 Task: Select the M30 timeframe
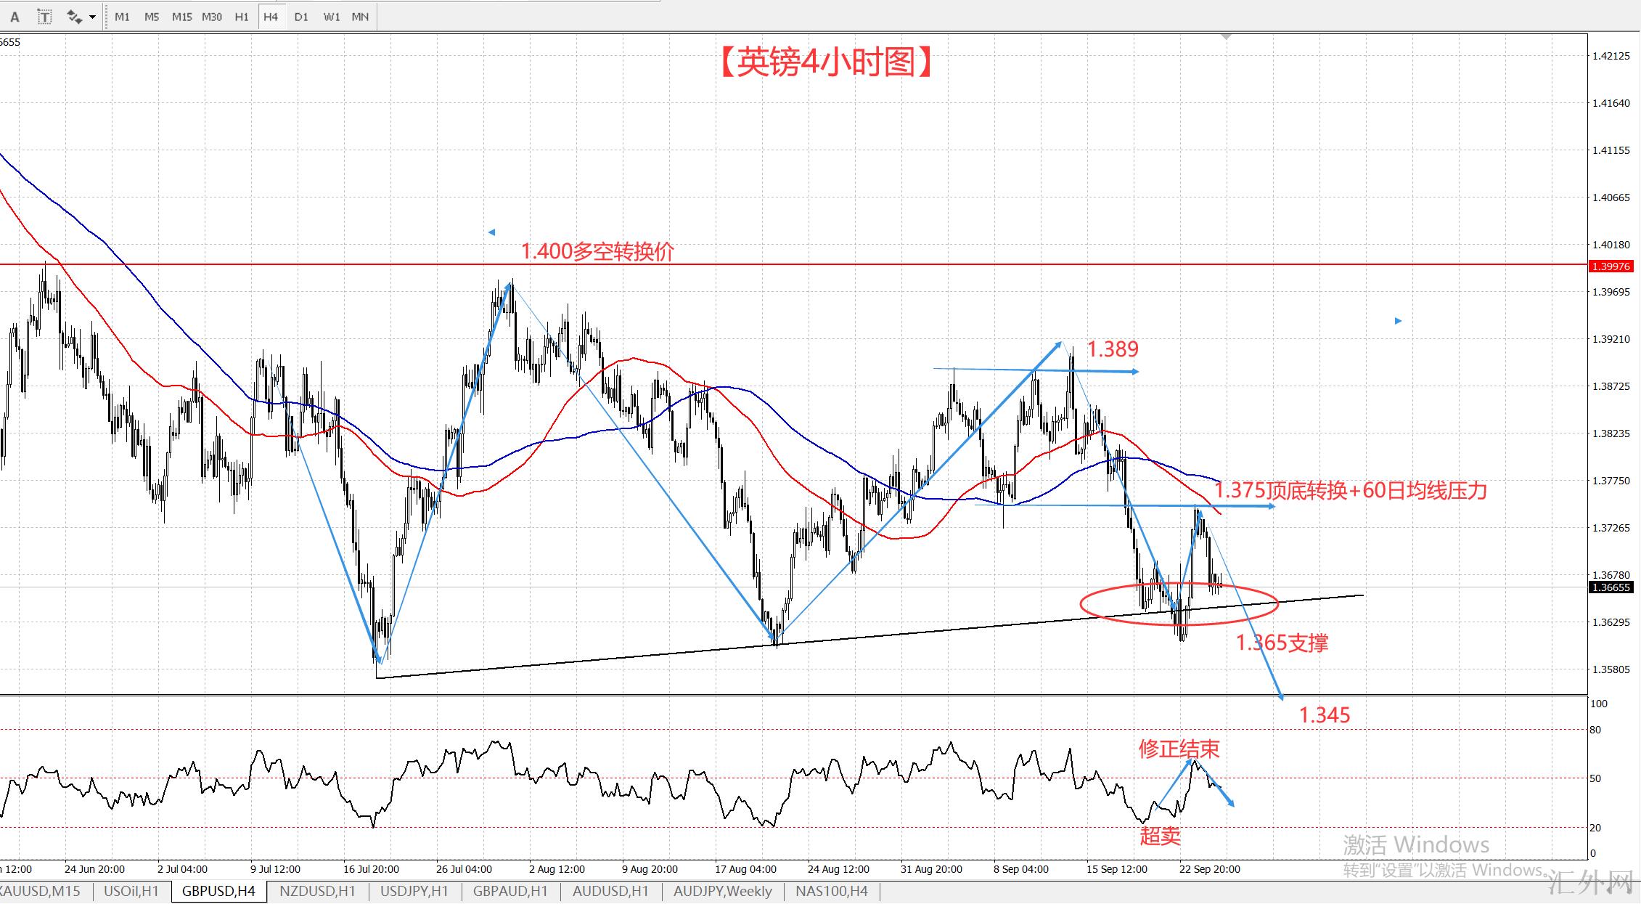point(212,17)
